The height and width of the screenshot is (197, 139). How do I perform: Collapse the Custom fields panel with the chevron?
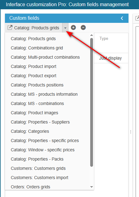[122, 18]
